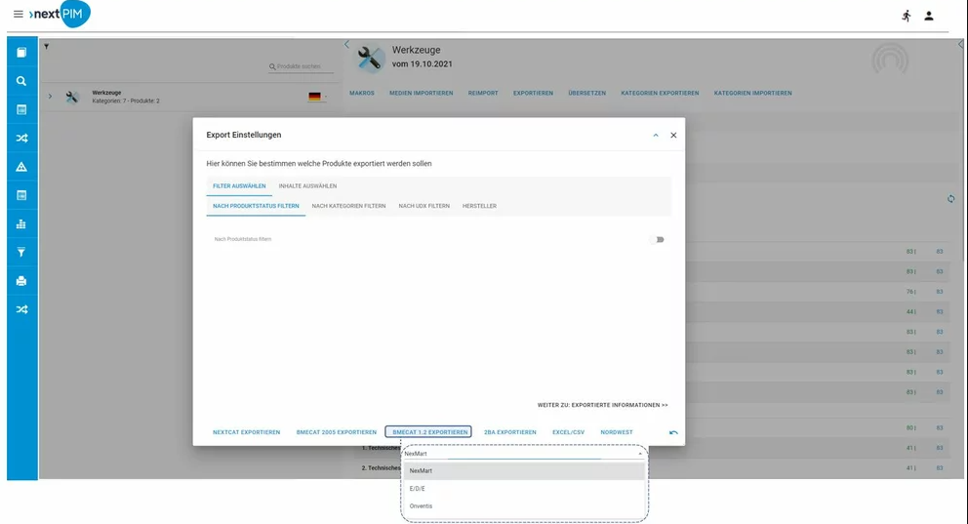This screenshot has width=968, height=524.
Task: Click Reimport in the catalog toolbar
Action: [x=483, y=94]
